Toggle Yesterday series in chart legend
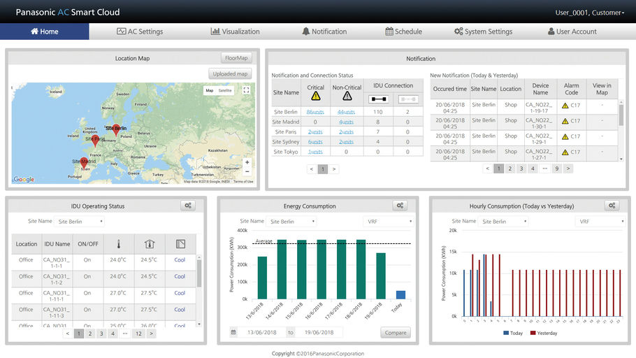Image resolution: width=636 pixels, height=358 pixels. pyautogui.click(x=532, y=333)
